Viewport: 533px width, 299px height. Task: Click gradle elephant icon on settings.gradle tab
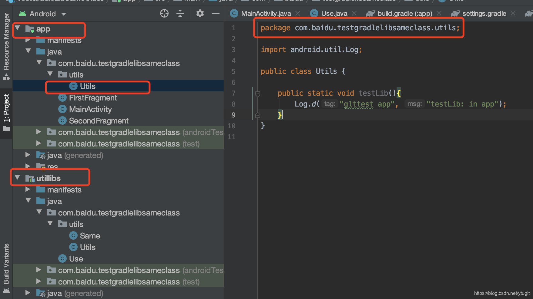coord(455,13)
